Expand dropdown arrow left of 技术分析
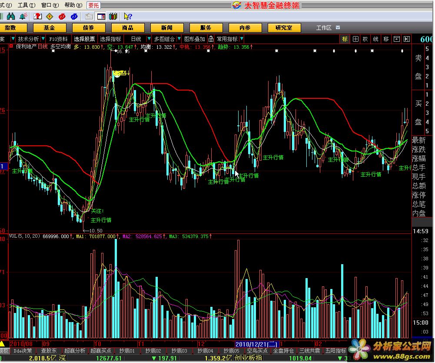The width and height of the screenshot is (435, 363). tap(13, 39)
